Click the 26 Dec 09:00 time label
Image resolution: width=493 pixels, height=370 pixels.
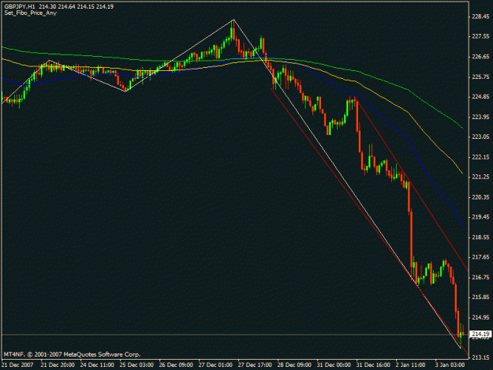(176, 365)
